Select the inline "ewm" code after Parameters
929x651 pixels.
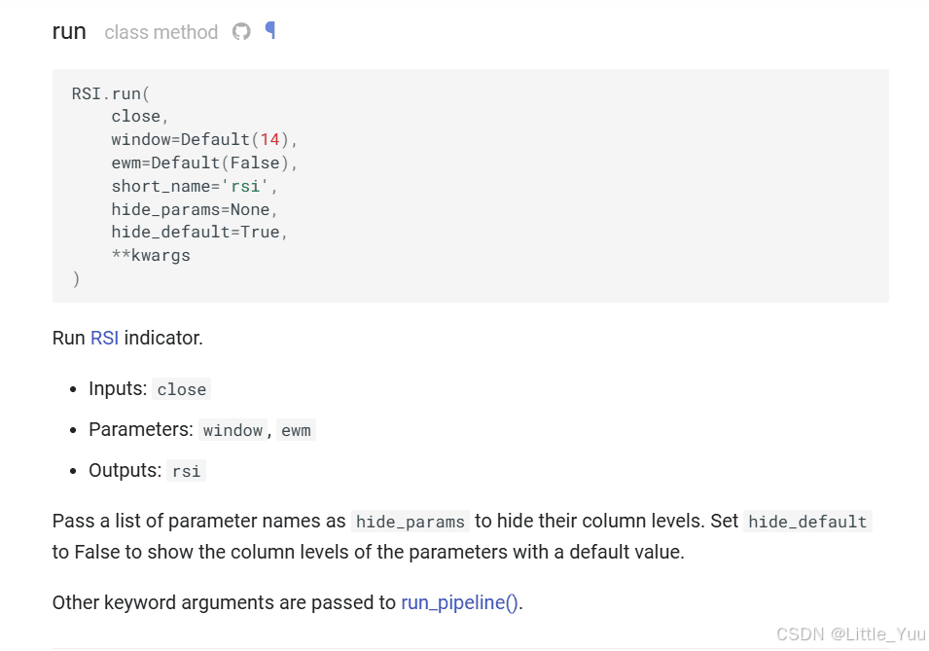point(296,430)
